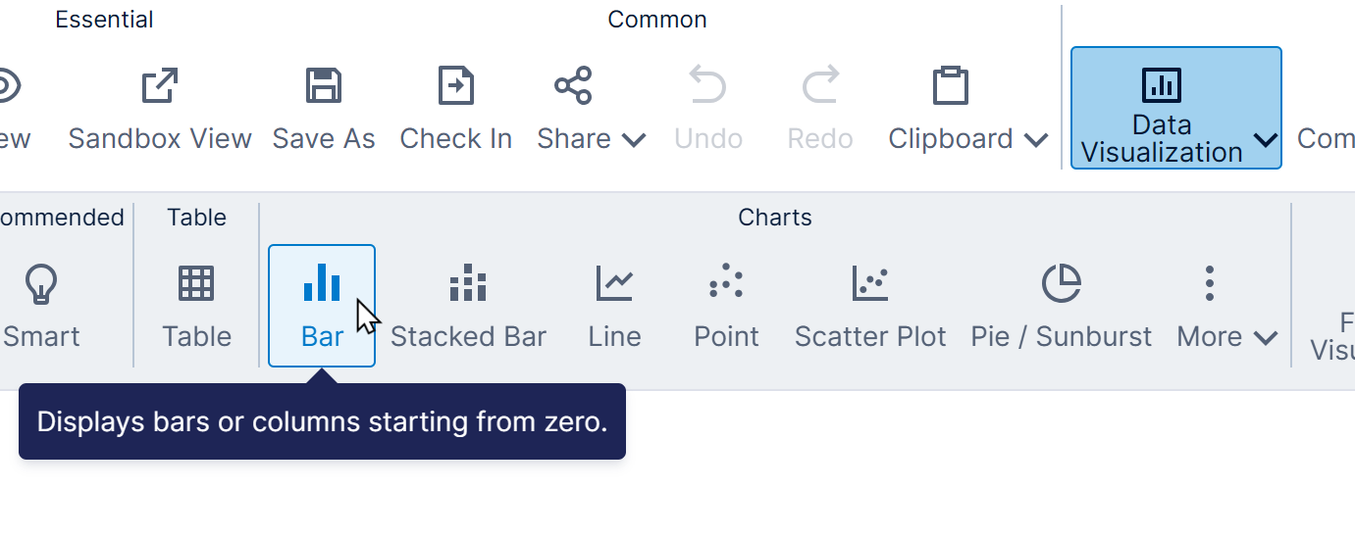Click the Undo button
This screenshot has height=539, width=1355.
pos(707,108)
